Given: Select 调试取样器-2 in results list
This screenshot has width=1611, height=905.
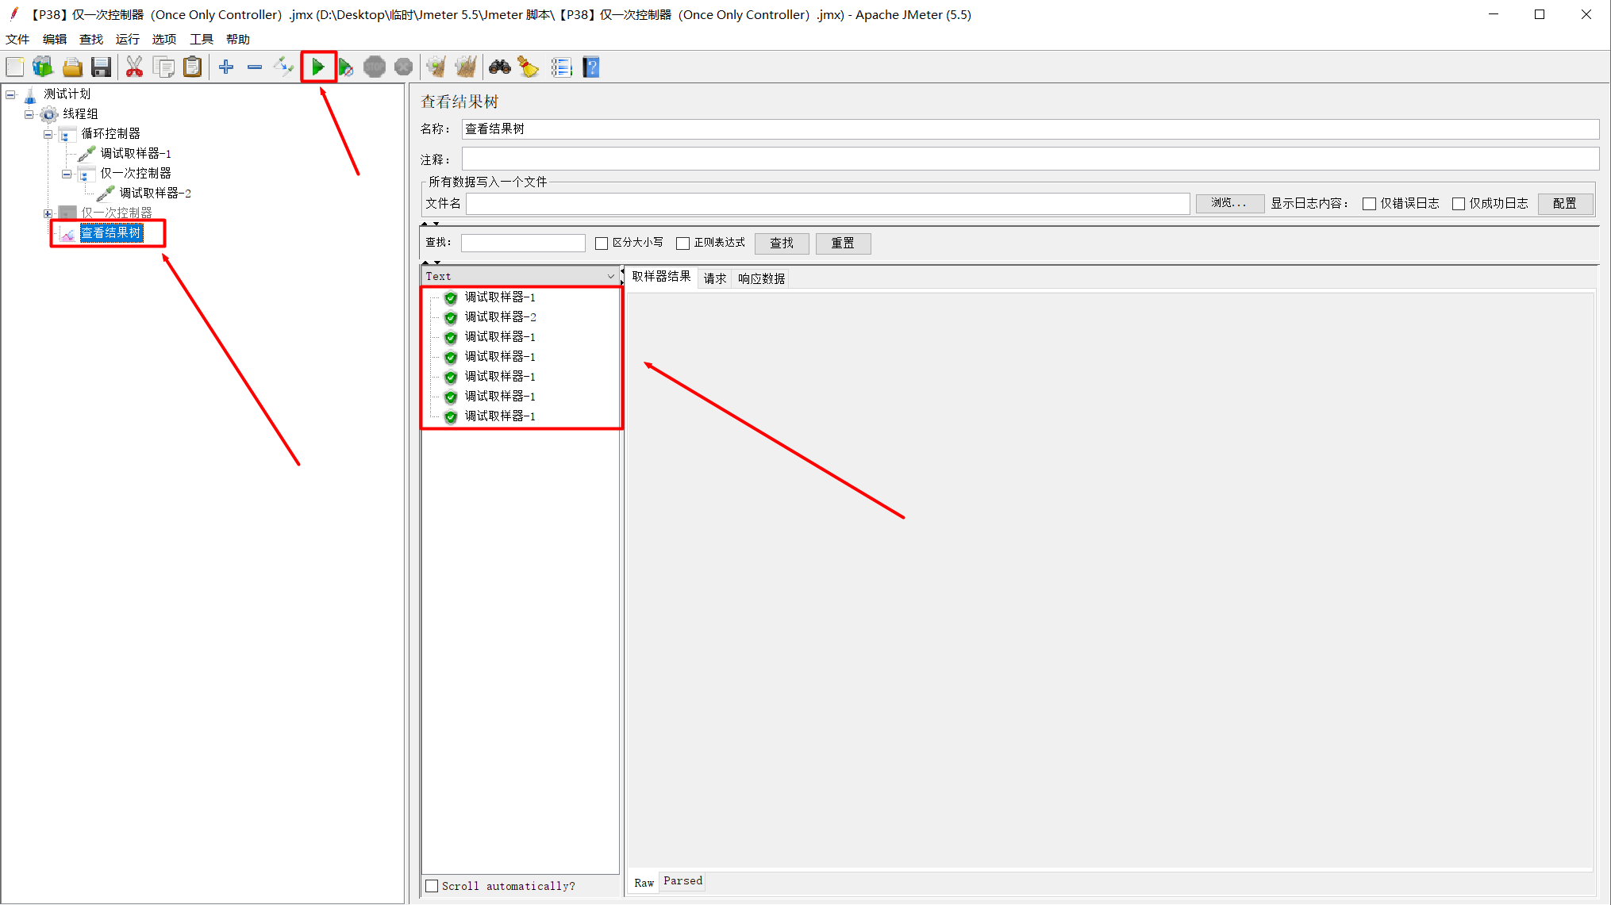Looking at the screenshot, I should point(500,317).
